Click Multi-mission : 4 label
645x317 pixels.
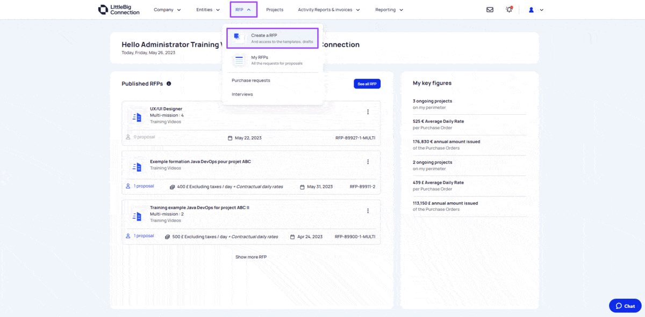click(x=167, y=115)
